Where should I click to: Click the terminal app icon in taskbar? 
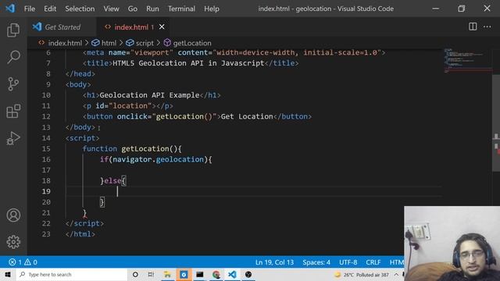coord(200,274)
